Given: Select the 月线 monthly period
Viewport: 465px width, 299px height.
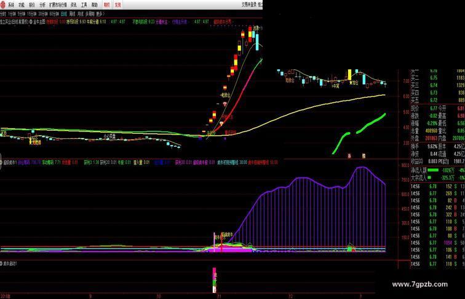Looking at the screenshot, I should pyautogui.click(x=81, y=14).
